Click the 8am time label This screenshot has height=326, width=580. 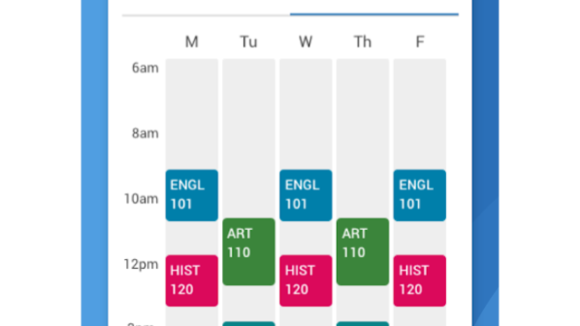pyautogui.click(x=145, y=133)
